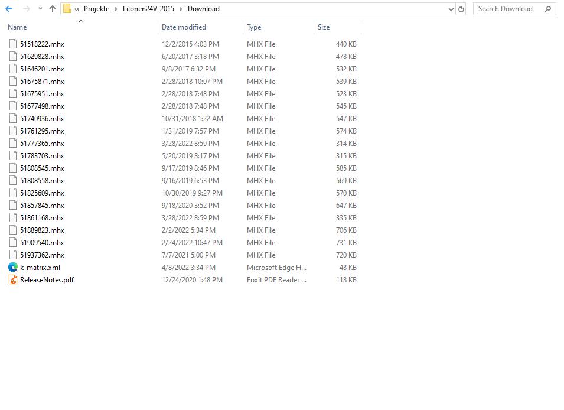
Task: Click date 10/31/2018 1:22 AM
Action: pos(193,118)
